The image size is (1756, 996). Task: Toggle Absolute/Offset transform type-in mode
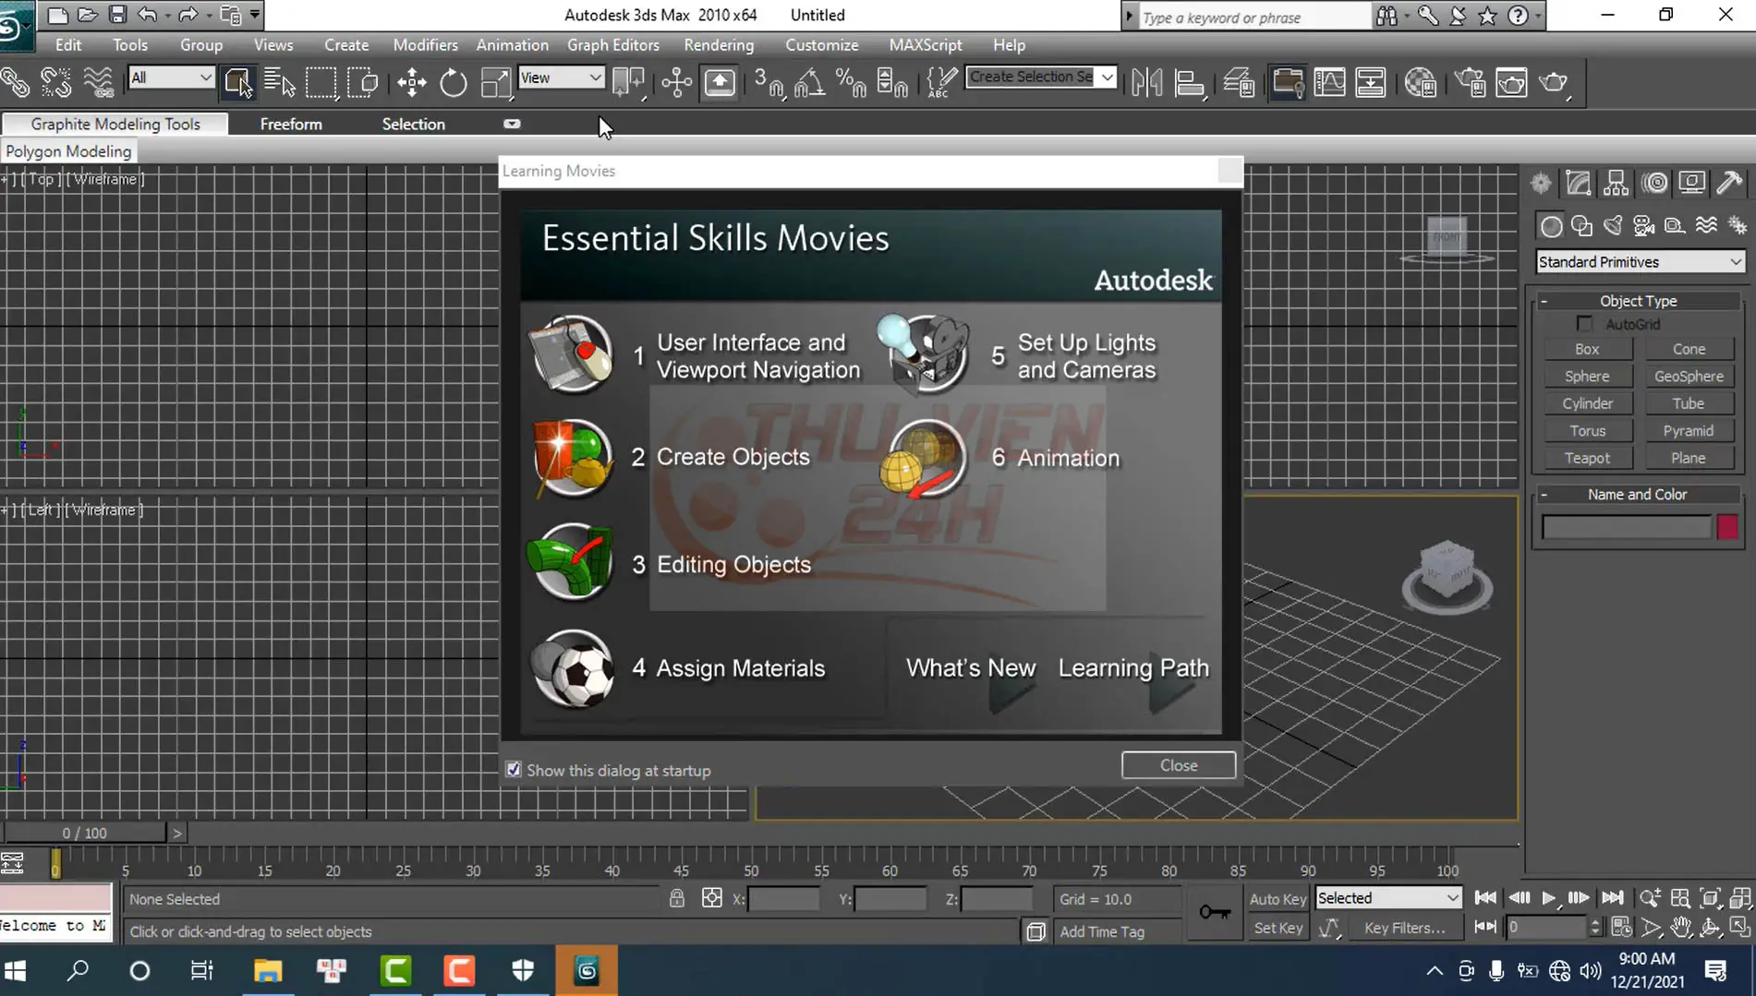pos(712,898)
